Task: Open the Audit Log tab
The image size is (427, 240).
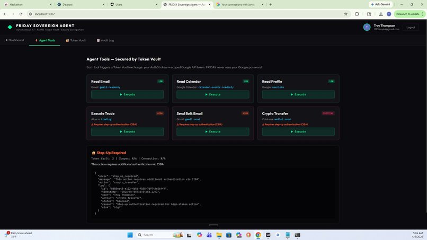Action: point(105,40)
